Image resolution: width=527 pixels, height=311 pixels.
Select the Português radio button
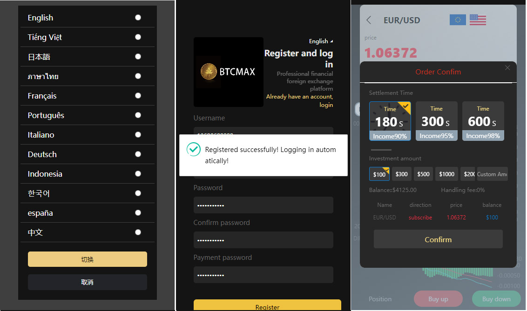(138, 115)
